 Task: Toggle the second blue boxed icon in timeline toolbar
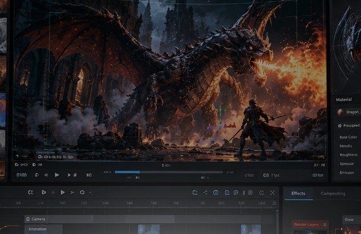point(227,193)
